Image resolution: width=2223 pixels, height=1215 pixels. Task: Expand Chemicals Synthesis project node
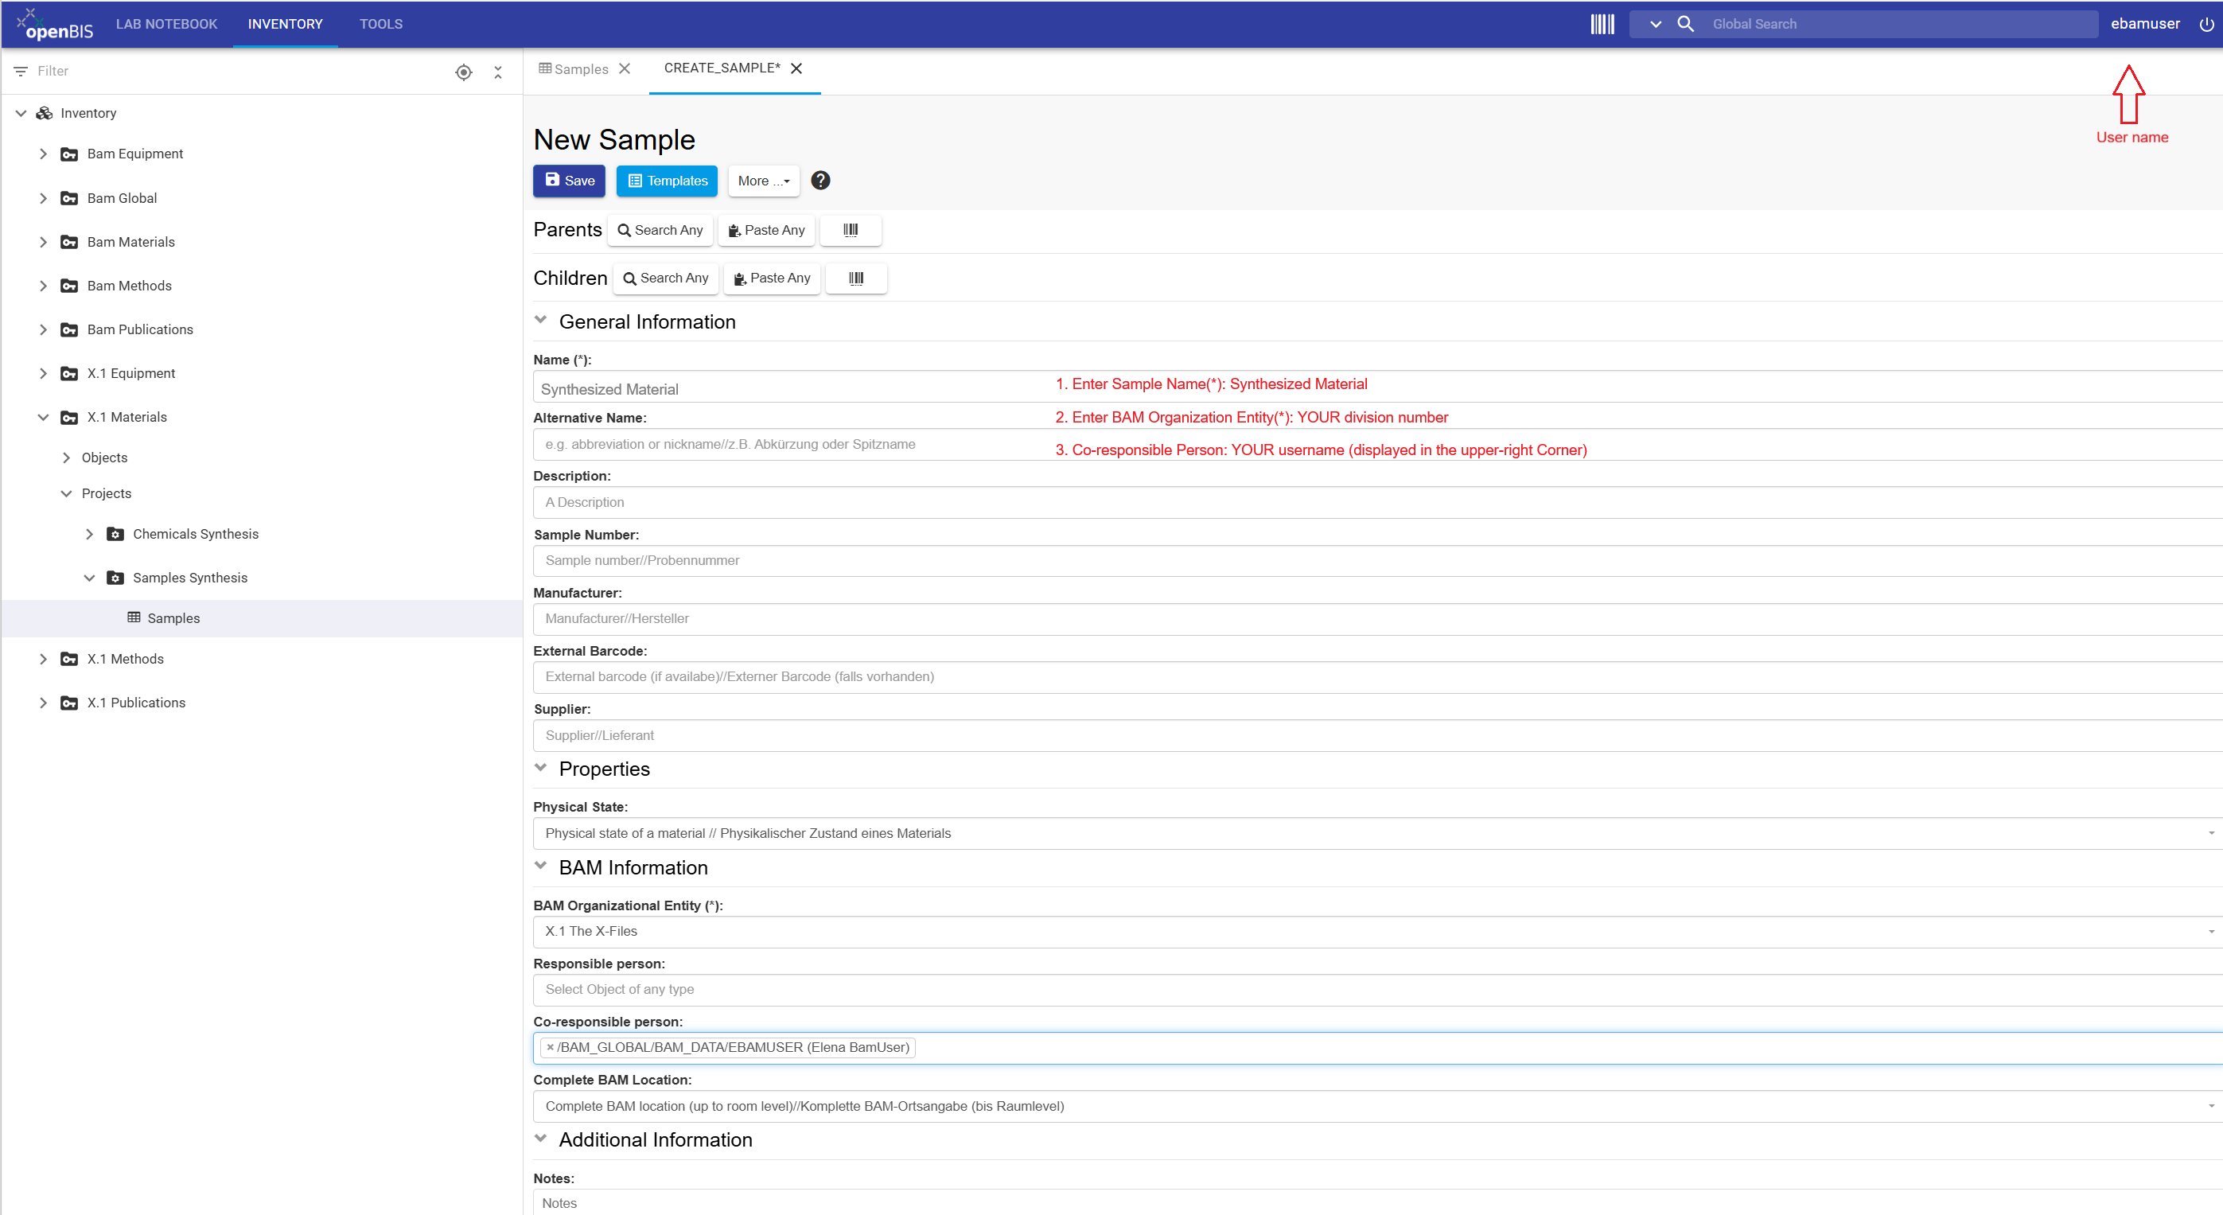coord(89,534)
